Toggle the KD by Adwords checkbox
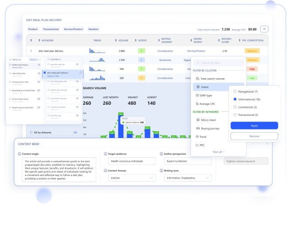The height and width of the screenshot is (225, 288). (x=31, y=132)
